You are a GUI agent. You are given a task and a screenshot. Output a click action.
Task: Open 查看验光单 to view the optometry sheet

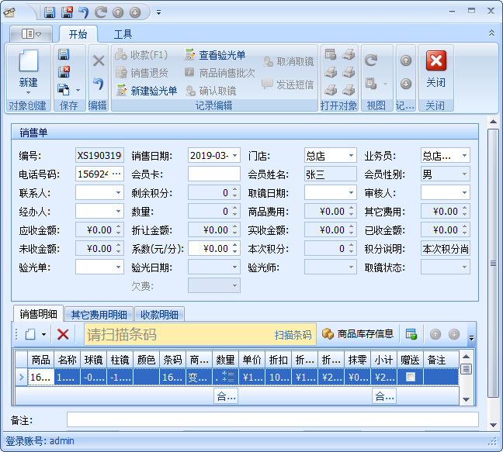[x=214, y=55]
